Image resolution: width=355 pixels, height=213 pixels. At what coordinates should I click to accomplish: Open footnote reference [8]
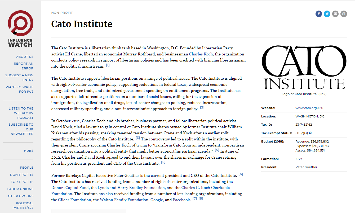click(x=201, y=199)
